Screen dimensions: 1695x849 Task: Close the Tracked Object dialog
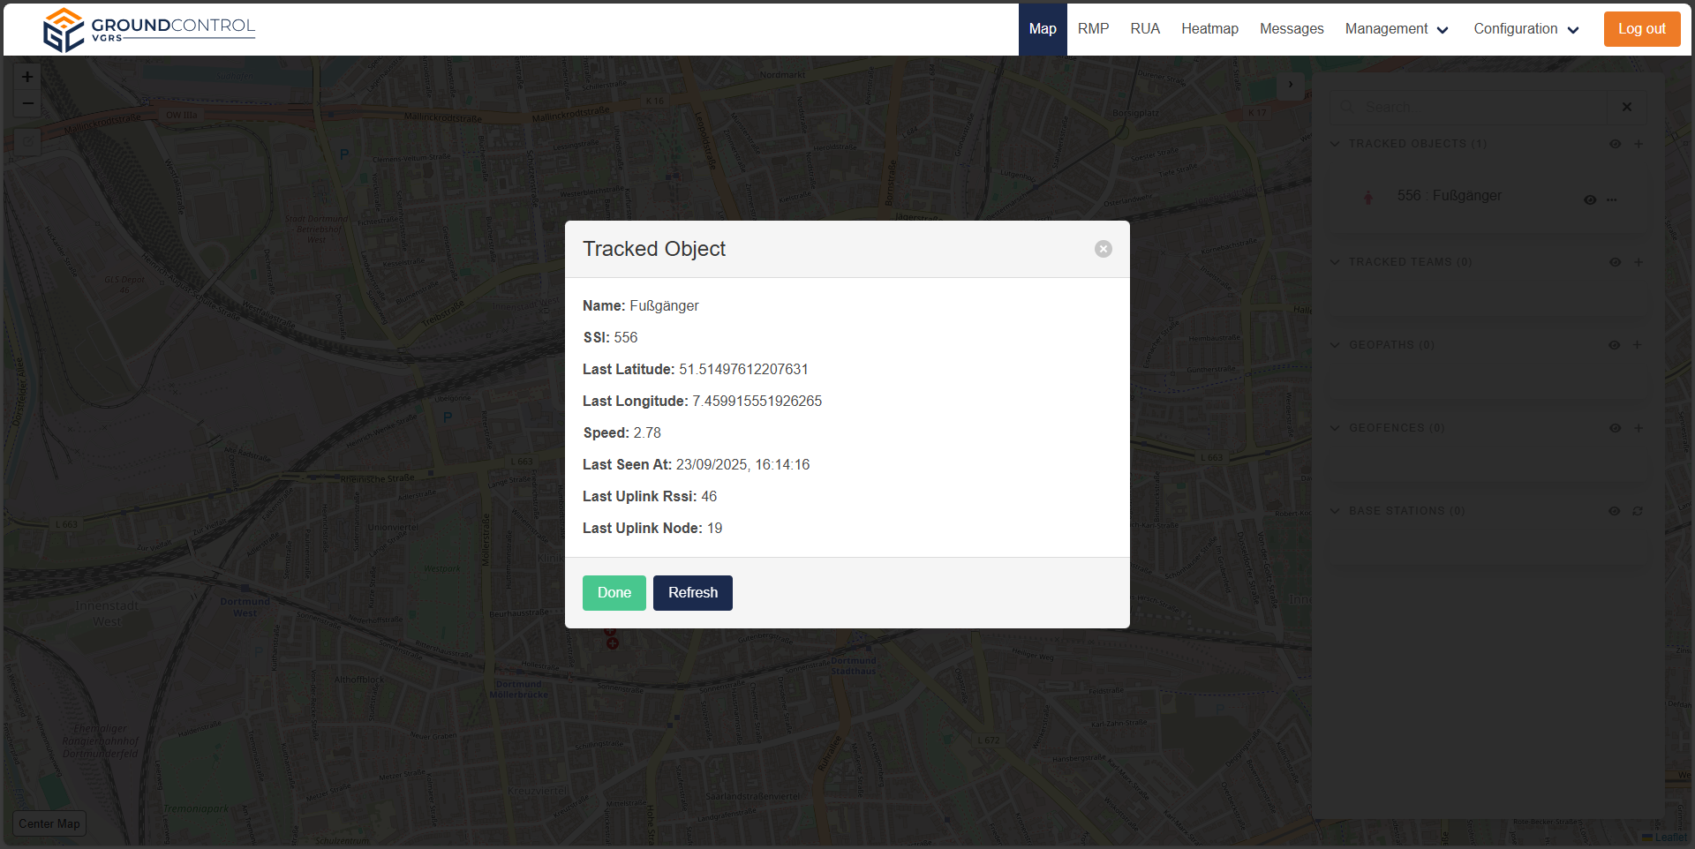pyautogui.click(x=1103, y=249)
